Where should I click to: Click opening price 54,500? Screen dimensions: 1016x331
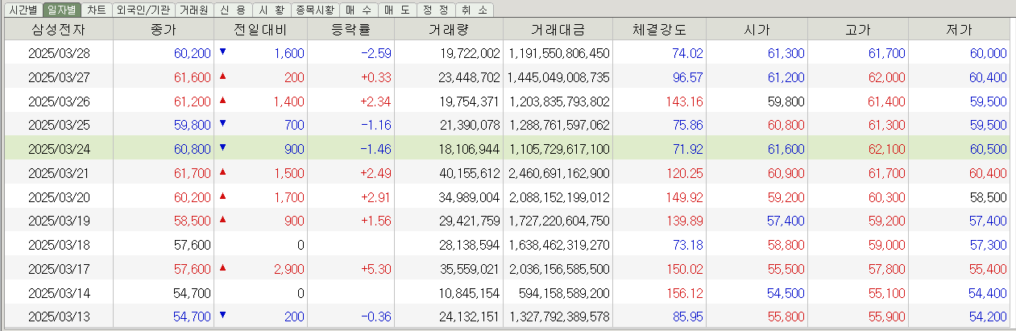[786, 292]
